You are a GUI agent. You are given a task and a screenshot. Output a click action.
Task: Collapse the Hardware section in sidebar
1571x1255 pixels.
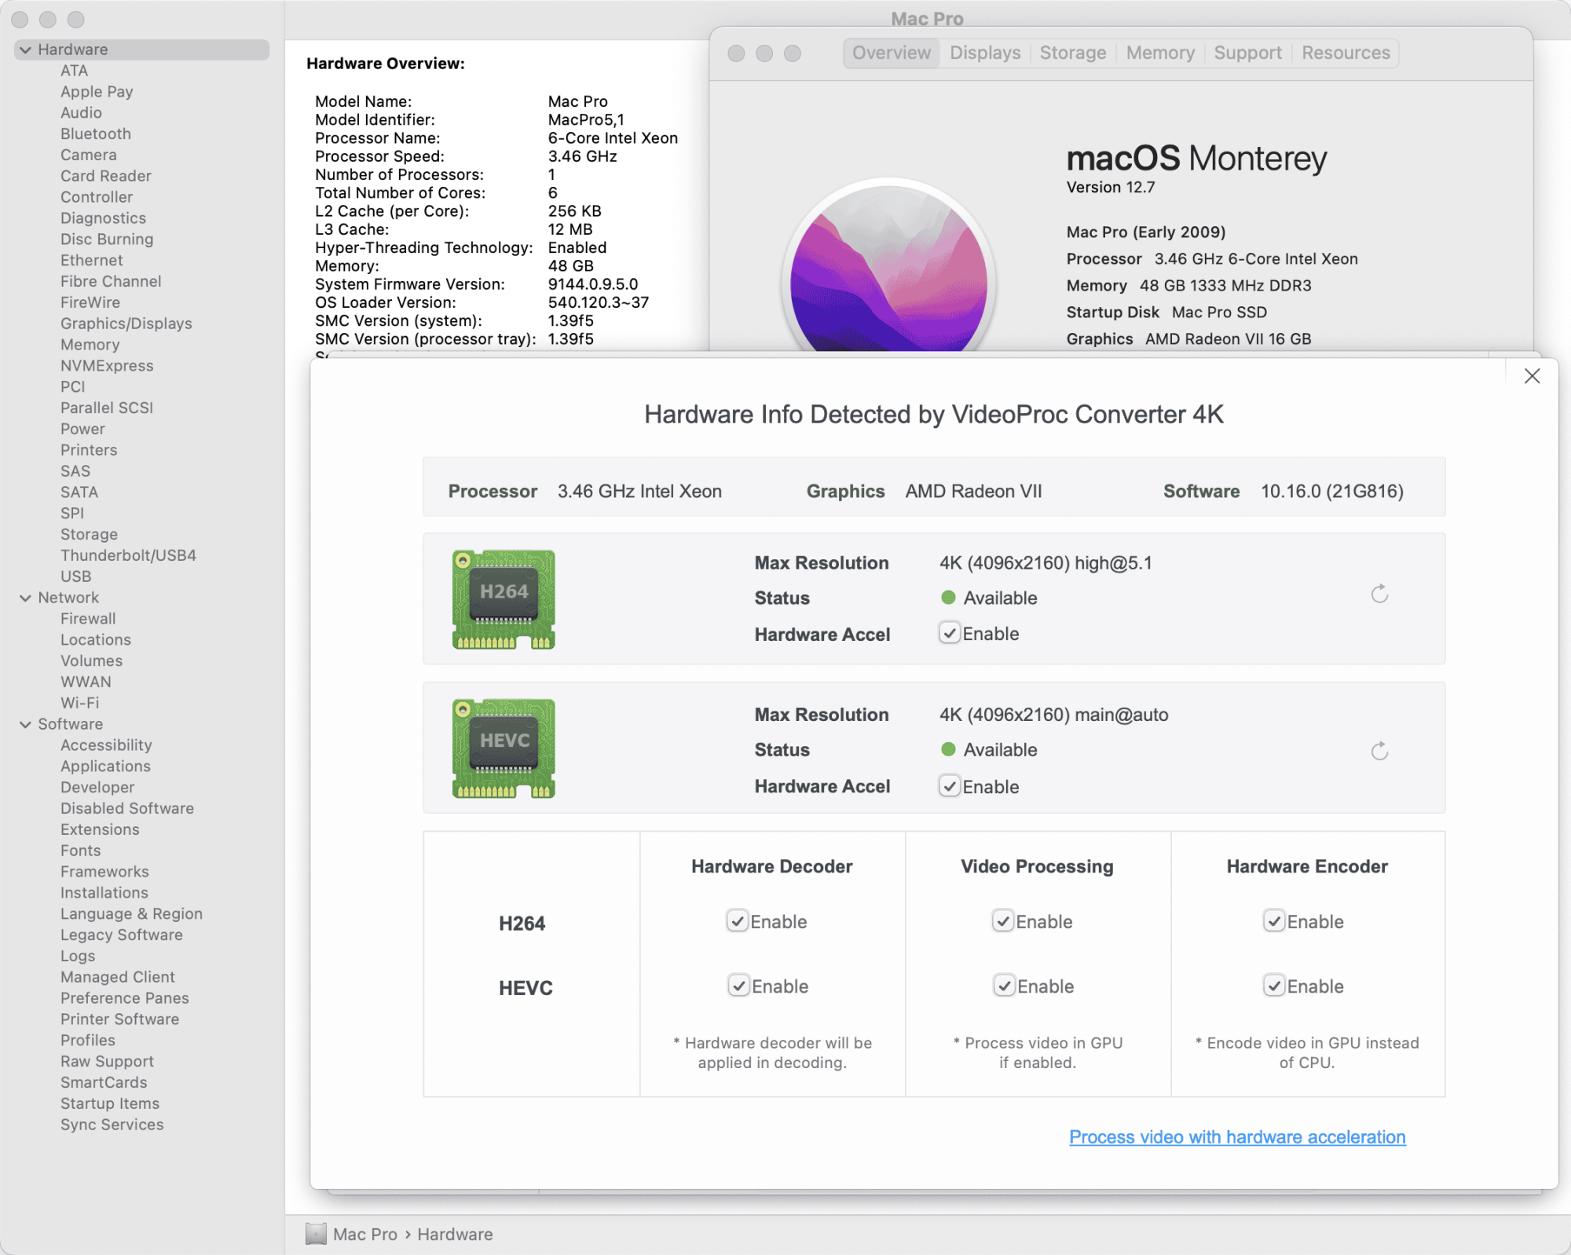coord(25,49)
